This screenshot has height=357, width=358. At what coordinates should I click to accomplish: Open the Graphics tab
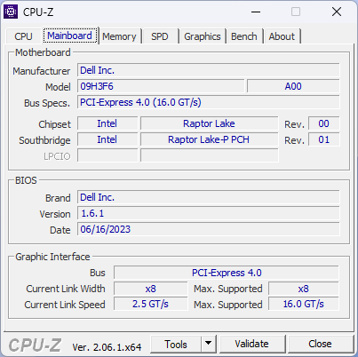203,36
